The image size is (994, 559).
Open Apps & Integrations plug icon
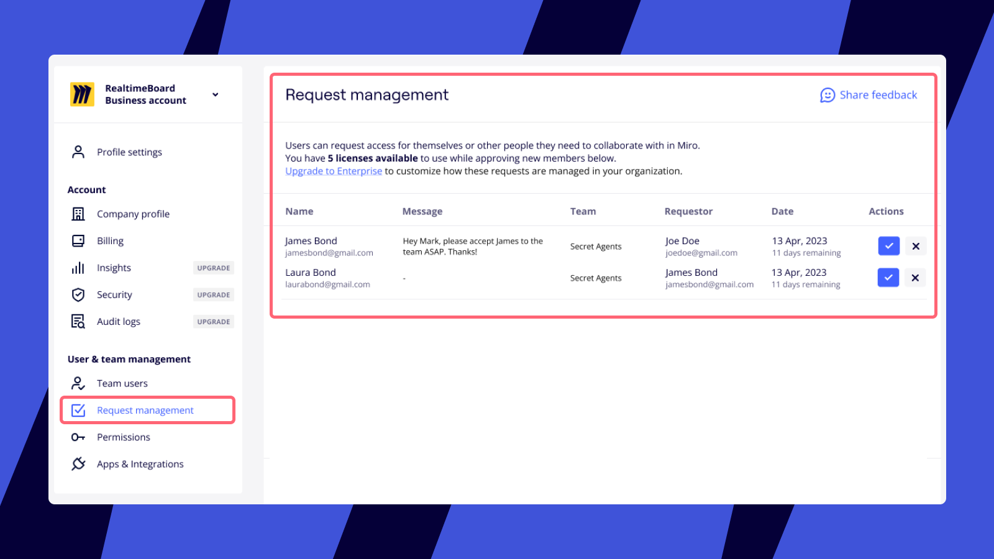[78, 464]
